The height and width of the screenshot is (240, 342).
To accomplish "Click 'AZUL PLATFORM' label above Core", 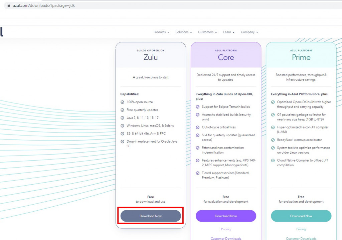I will 226,50.
